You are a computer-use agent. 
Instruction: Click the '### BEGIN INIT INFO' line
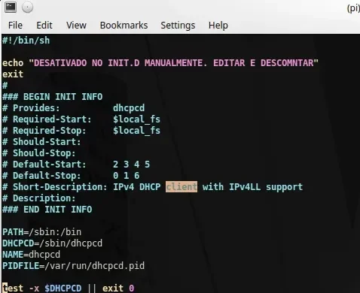click(x=53, y=97)
